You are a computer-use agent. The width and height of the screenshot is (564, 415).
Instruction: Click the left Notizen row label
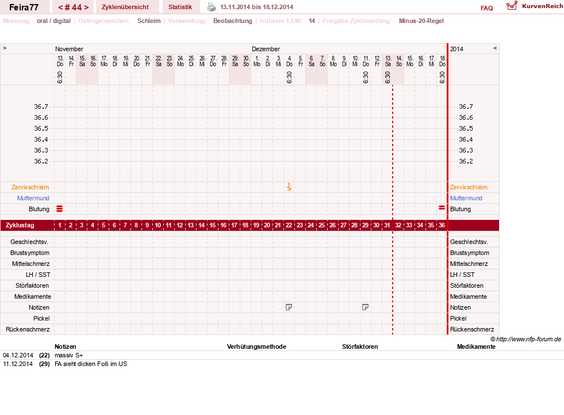click(x=39, y=307)
